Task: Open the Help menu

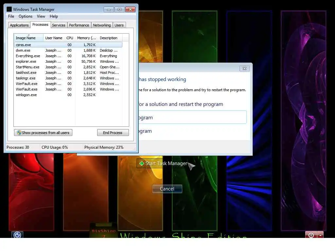Action: tap(54, 16)
